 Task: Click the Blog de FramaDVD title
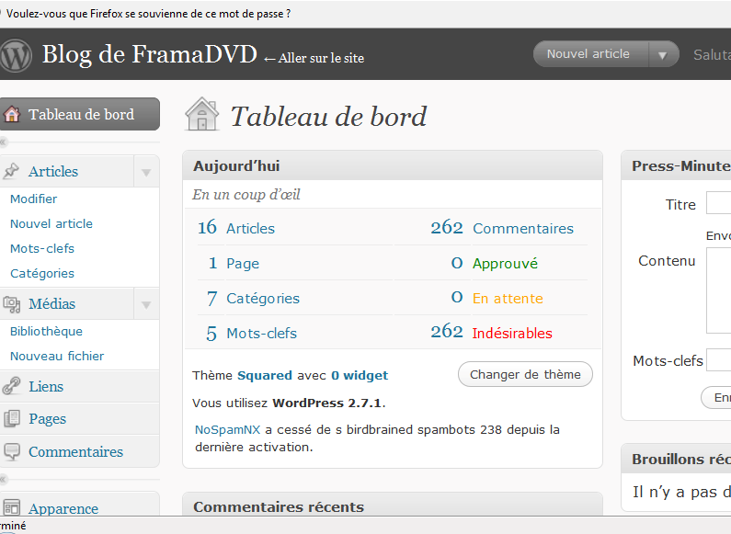pyautogui.click(x=149, y=54)
